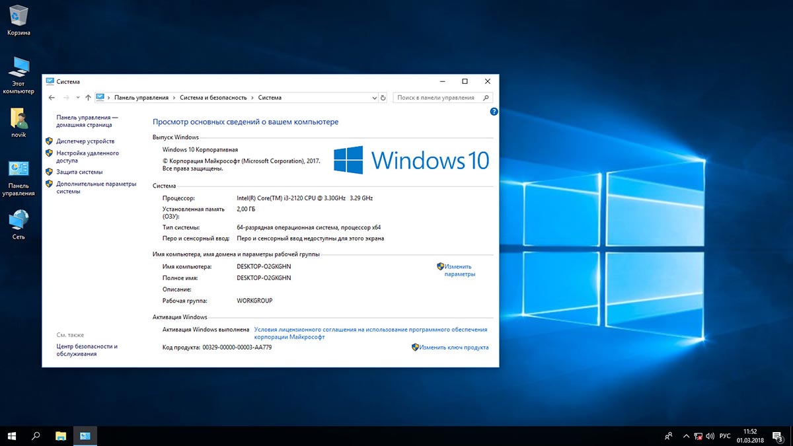This screenshot has width=793, height=446.
Task: Click the computer icon in the address bar
Action: pyautogui.click(x=100, y=97)
